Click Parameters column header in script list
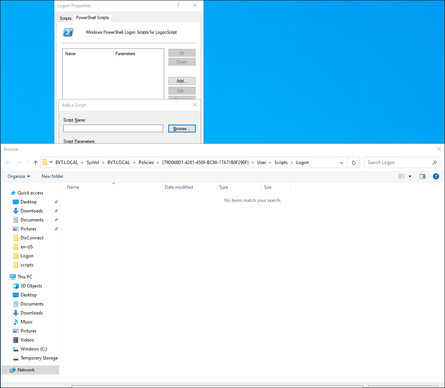 click(x=138, y=54)
